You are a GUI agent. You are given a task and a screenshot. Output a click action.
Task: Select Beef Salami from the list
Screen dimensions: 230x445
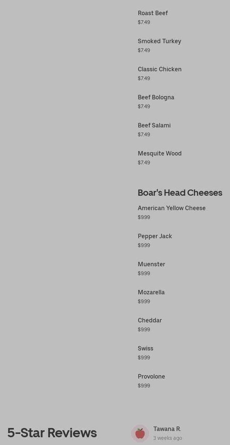(154, 126)
